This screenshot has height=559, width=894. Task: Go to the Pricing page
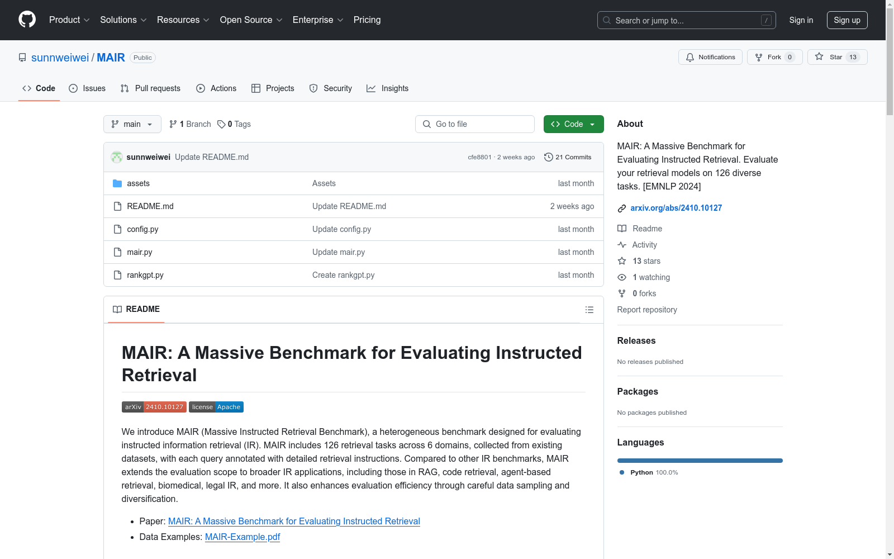[367, 20]
